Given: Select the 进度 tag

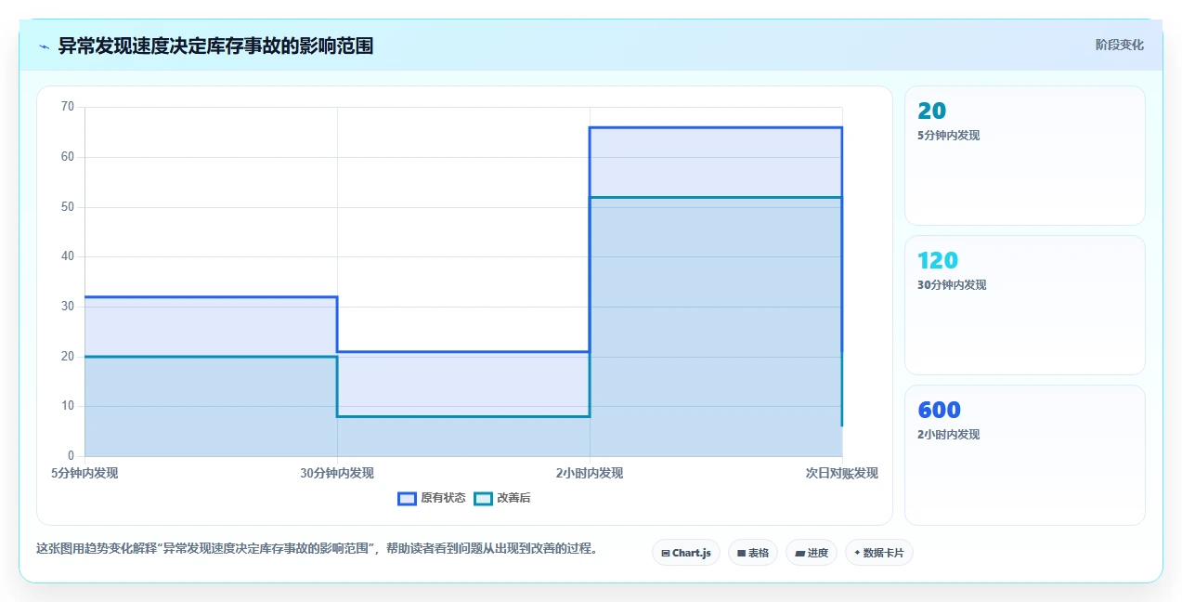Looking at the screenshot, I should [x=812, y=553].
